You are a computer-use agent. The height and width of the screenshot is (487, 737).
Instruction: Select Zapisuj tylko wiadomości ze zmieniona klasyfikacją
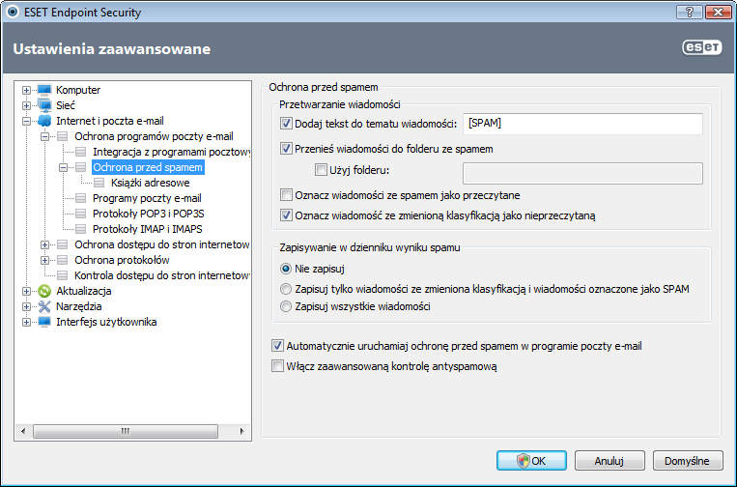pyautogui.click(x=286, y=289)
